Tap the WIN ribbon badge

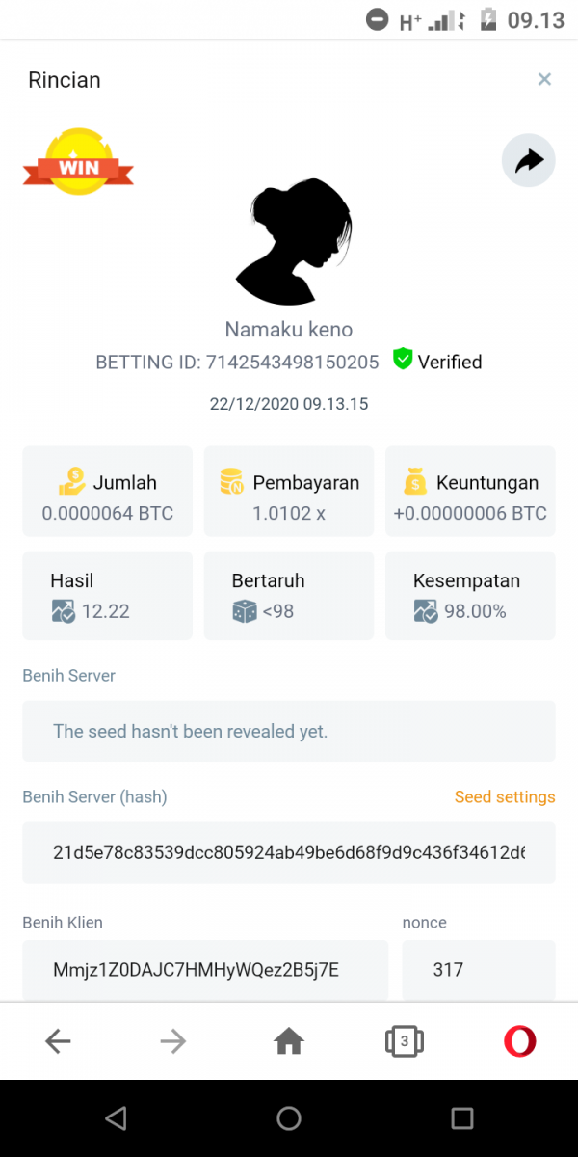(78, 165)
